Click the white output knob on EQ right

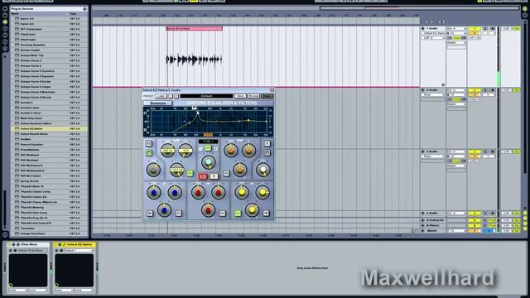pyautogui.click(x=263, y=170)
